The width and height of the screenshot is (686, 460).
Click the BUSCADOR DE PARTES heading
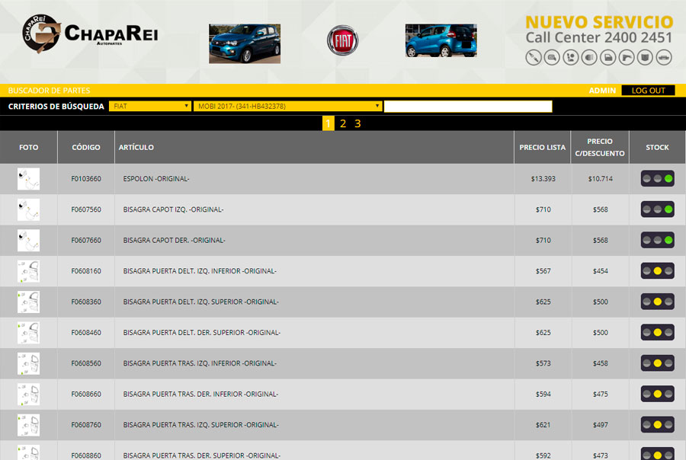(x=49, y=91)
